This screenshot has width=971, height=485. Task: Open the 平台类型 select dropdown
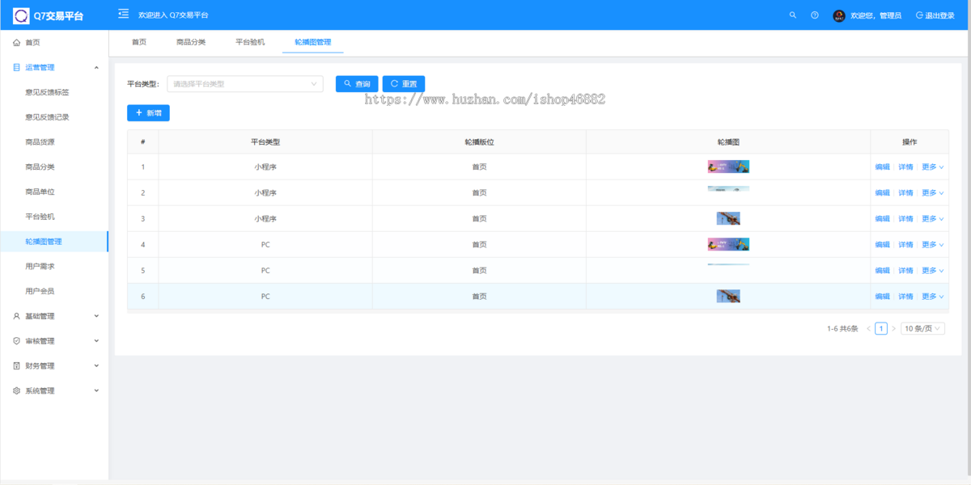[245, 84]
